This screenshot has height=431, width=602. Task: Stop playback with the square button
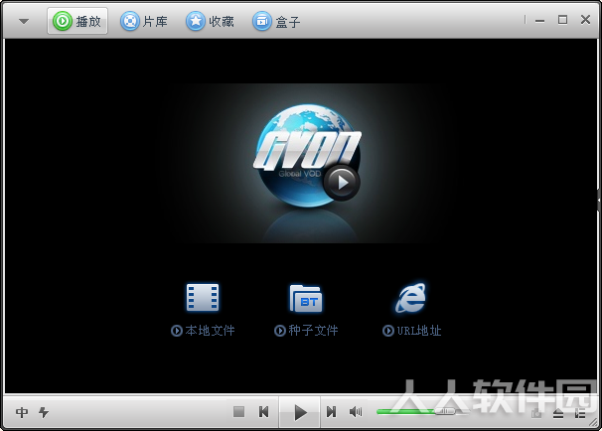pos(238,412)
